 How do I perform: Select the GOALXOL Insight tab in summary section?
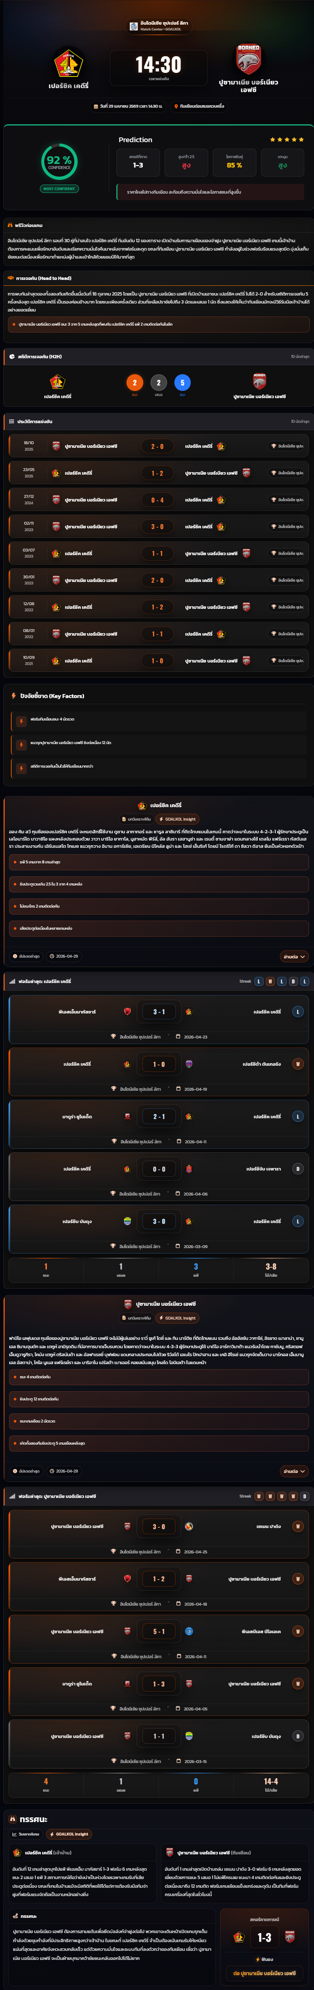click(x=70, y=1834)
